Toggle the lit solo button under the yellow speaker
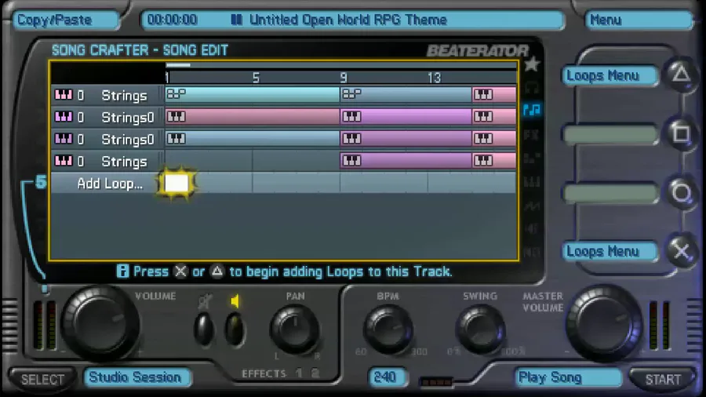The image size is (706, 397). pyautogui.click(x=235, y=329)
